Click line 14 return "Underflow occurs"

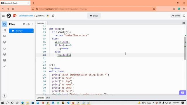click(x=72, y=35)
